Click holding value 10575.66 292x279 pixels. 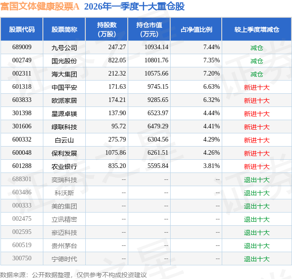(156, 73)
